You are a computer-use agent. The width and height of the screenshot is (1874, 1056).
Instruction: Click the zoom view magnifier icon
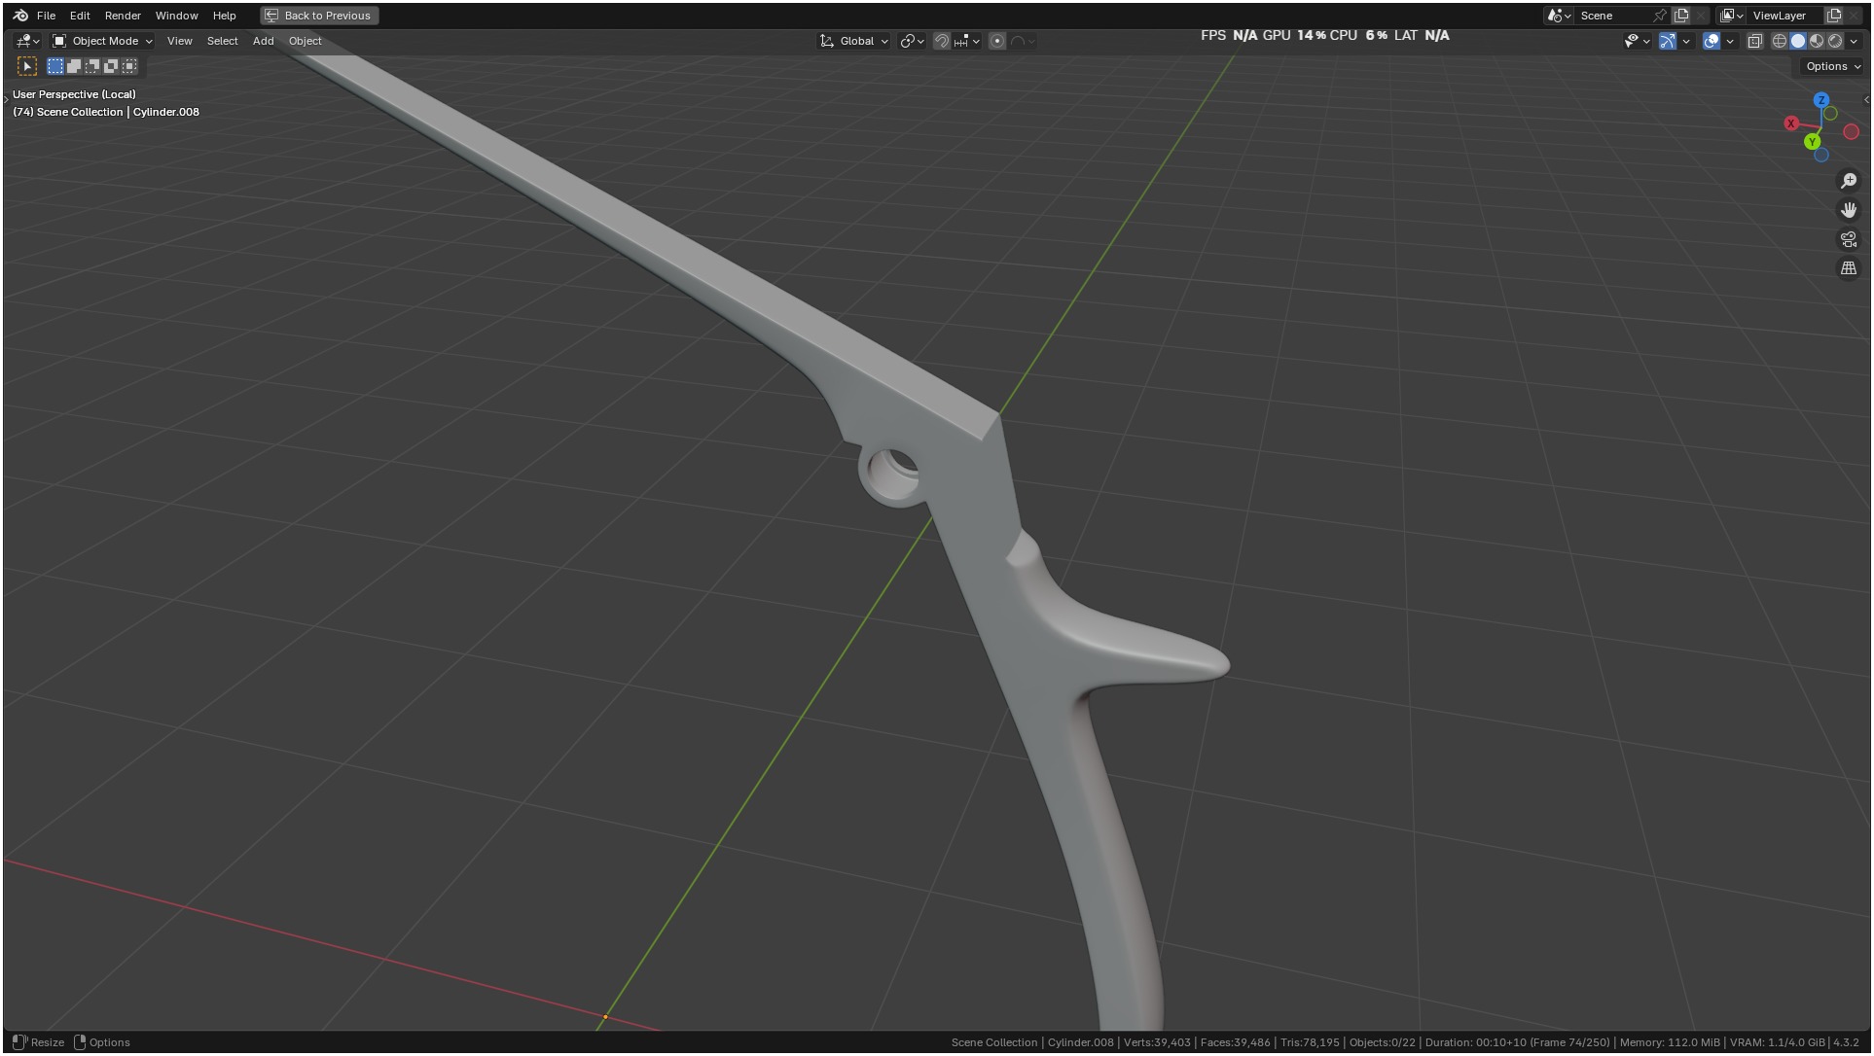coord(1849,181)
